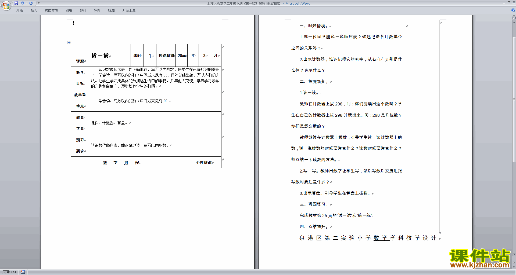516x275 pixels.
Task: Click the 授课日期 table cell
Action: [x=166, y=56]
